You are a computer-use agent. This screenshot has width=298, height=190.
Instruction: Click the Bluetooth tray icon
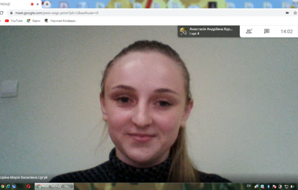pyautogui.click(x=268, y=186)
